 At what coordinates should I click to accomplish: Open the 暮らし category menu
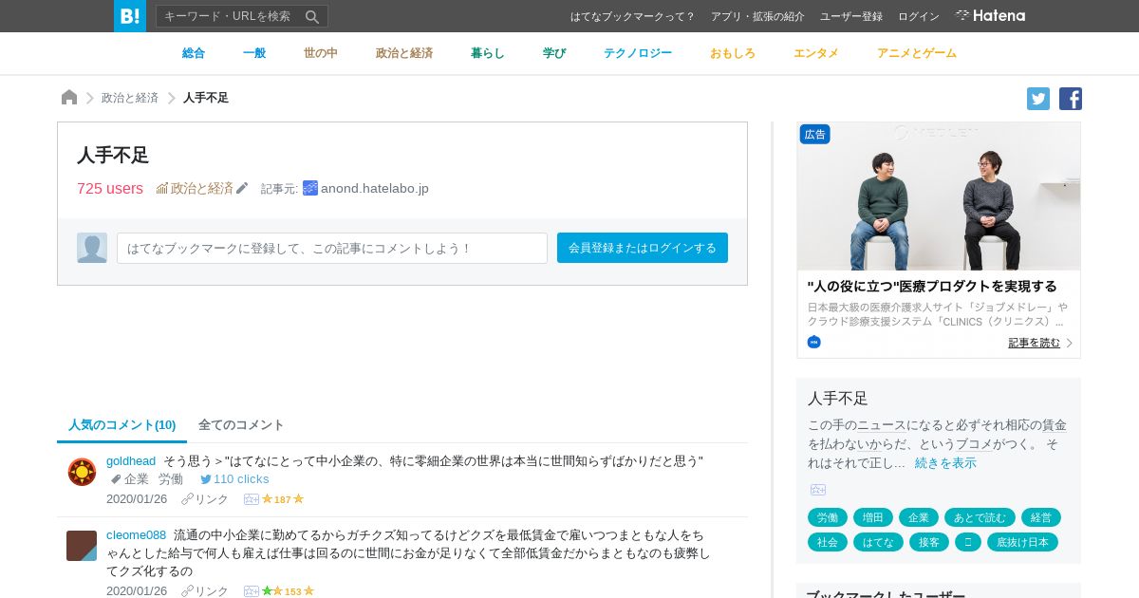(488, 53)
